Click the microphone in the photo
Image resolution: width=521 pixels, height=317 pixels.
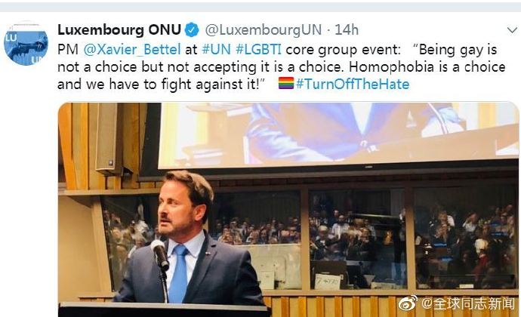[159, 254]
